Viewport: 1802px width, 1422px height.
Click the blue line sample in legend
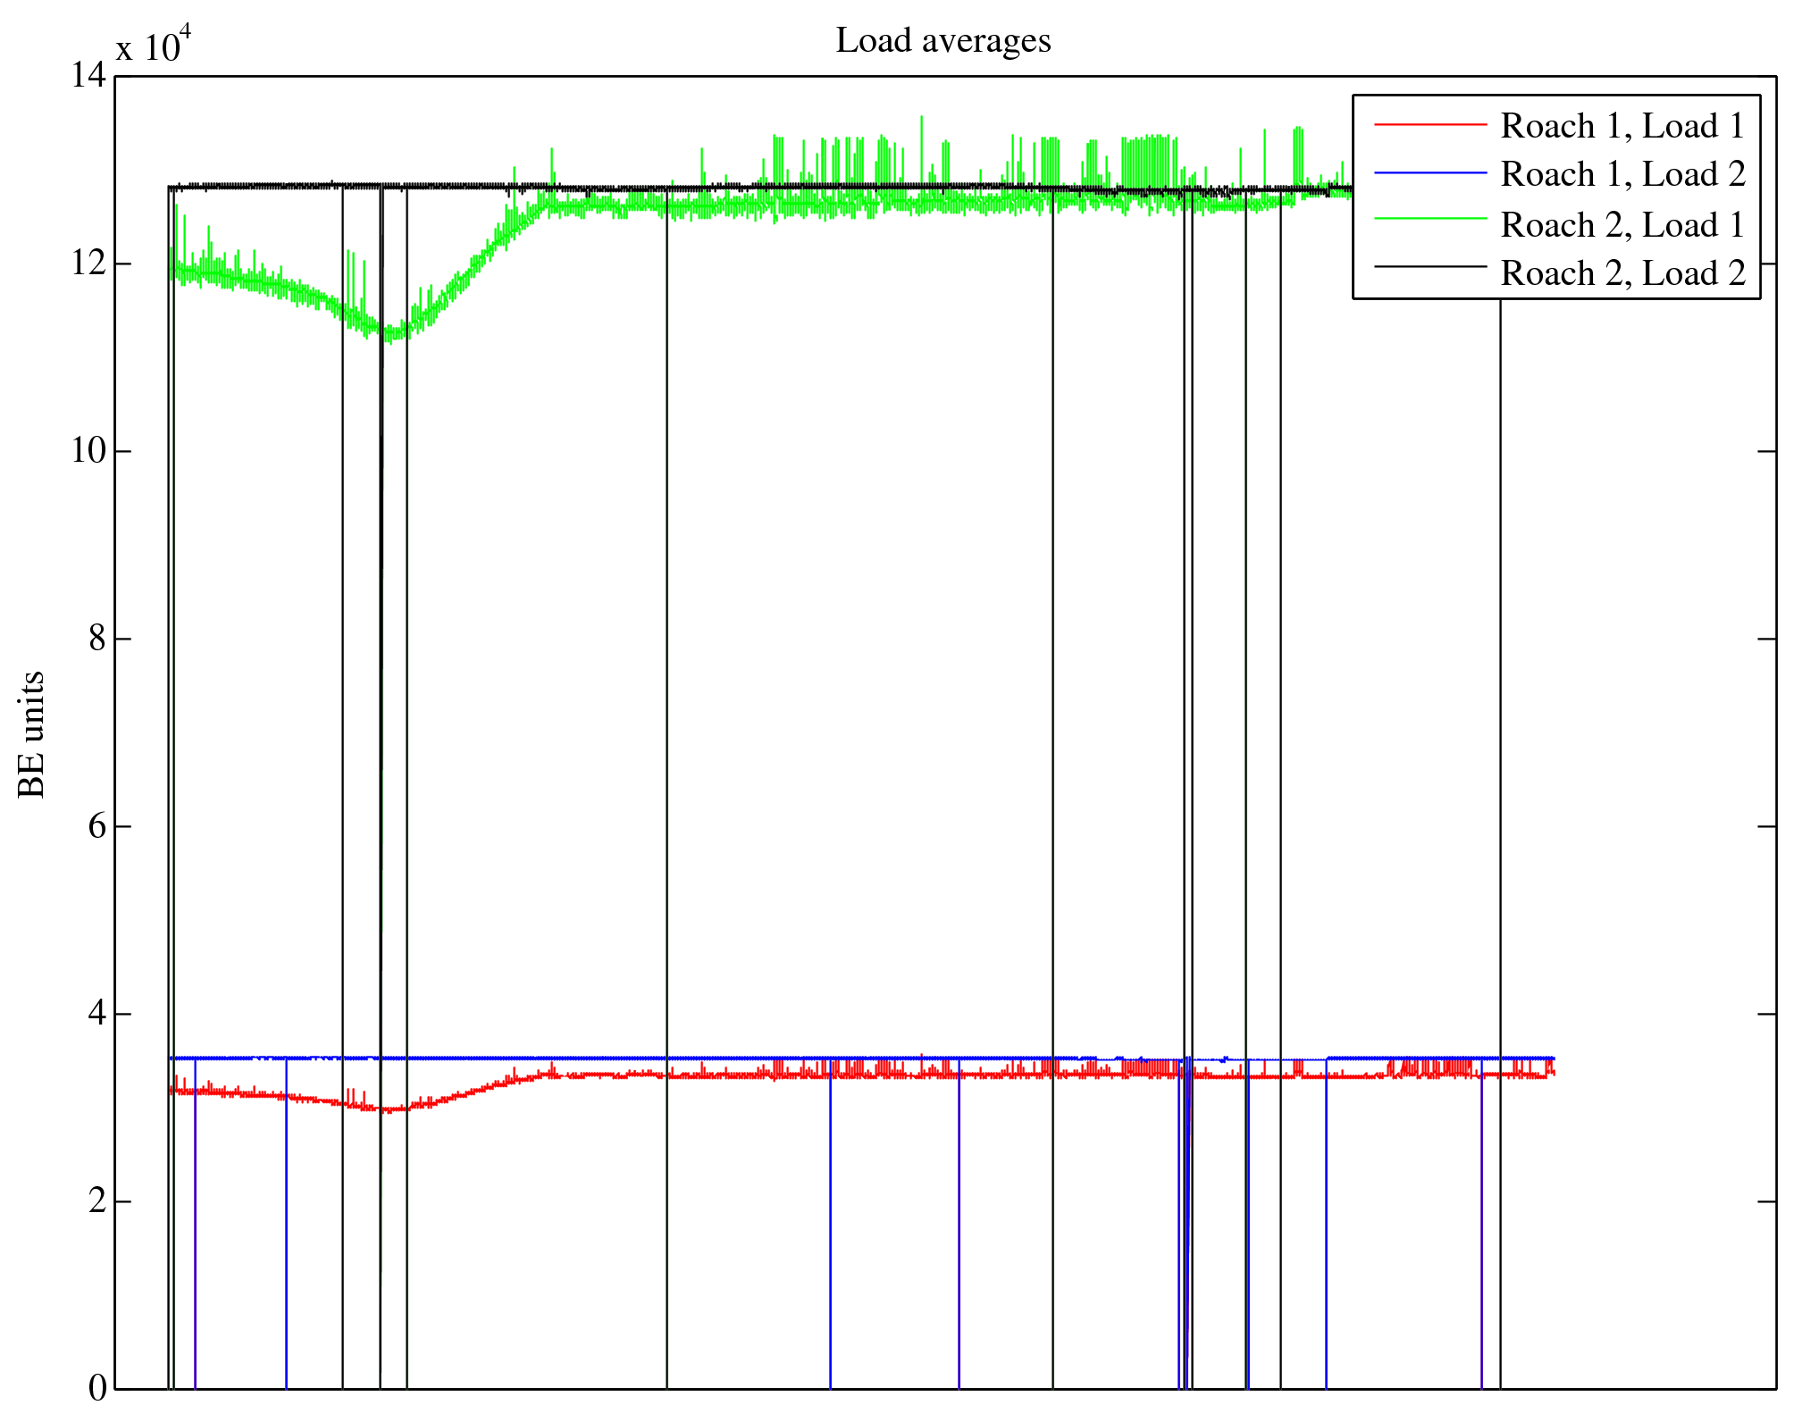(1429, 173)
